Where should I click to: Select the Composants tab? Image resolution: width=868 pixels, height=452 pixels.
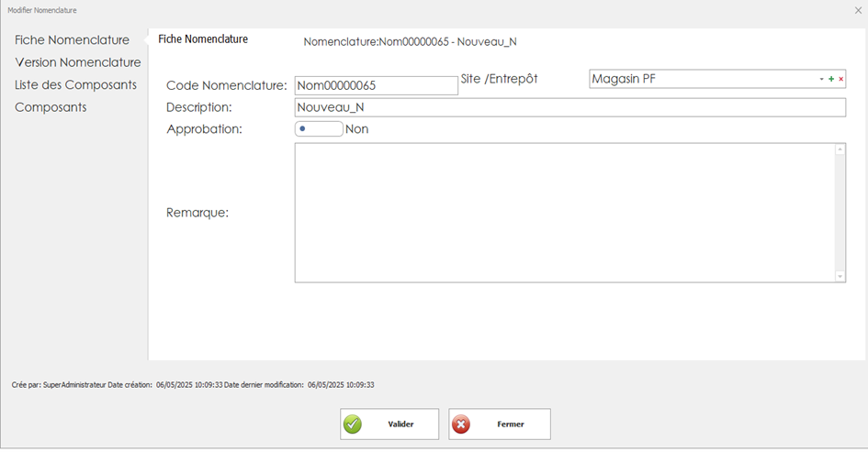point(51,107)
